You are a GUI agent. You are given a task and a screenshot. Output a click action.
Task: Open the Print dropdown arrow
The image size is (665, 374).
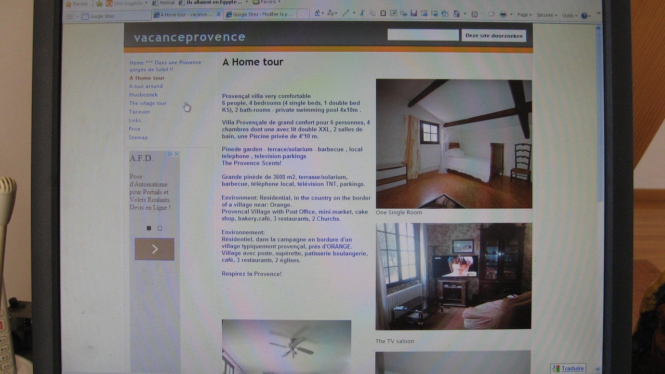pos(511,15)
